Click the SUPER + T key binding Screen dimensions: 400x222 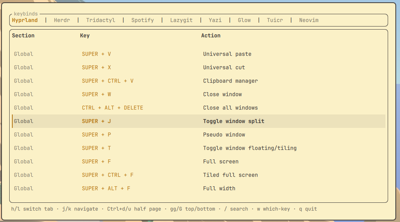click(97, 148)
